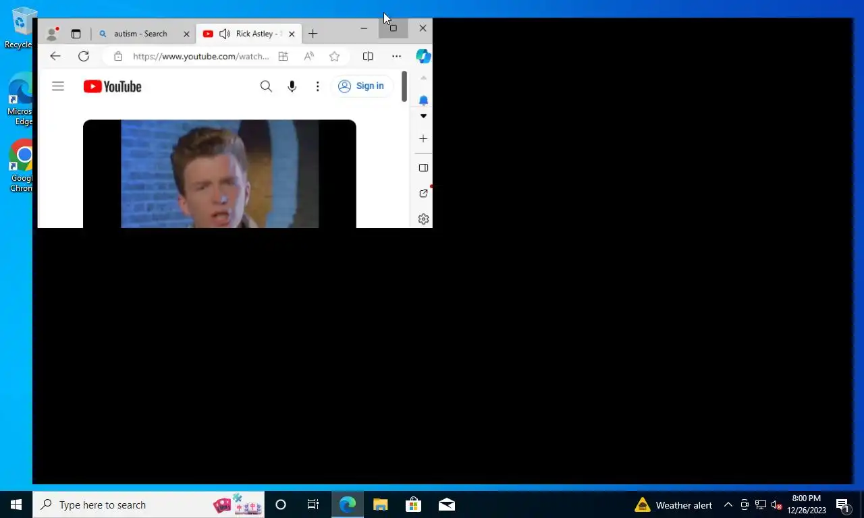Customize sidebar with the plus icon

423,139
